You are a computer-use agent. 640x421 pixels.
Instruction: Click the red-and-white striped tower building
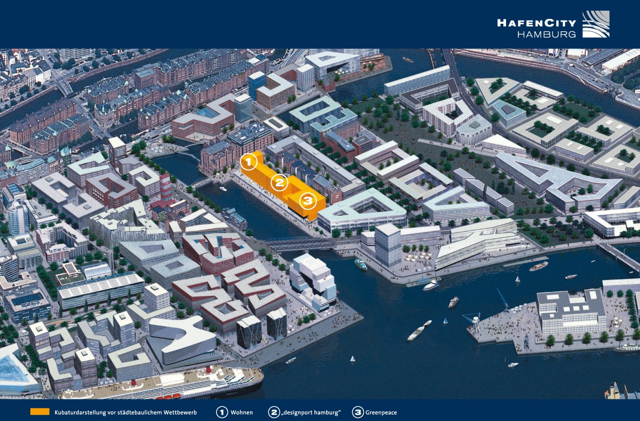point(165,187)
